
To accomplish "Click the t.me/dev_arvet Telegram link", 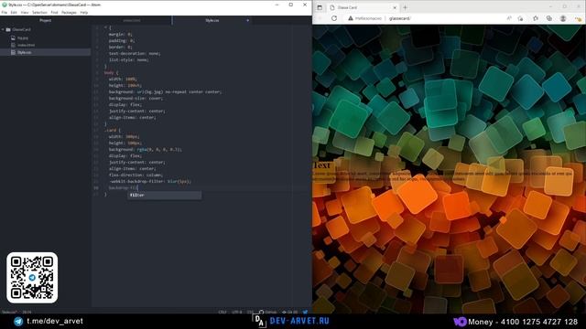I will (55, 321).
